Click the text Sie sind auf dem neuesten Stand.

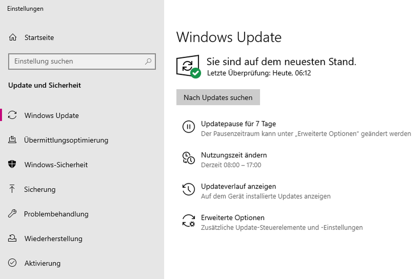(281, 62)
